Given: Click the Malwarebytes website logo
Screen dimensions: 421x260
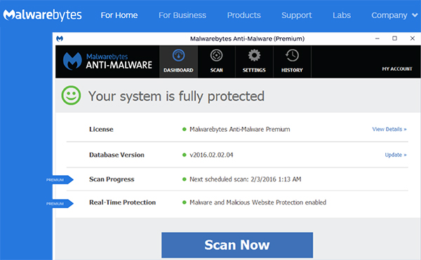Looking at the screenshot, I should 42,15.
